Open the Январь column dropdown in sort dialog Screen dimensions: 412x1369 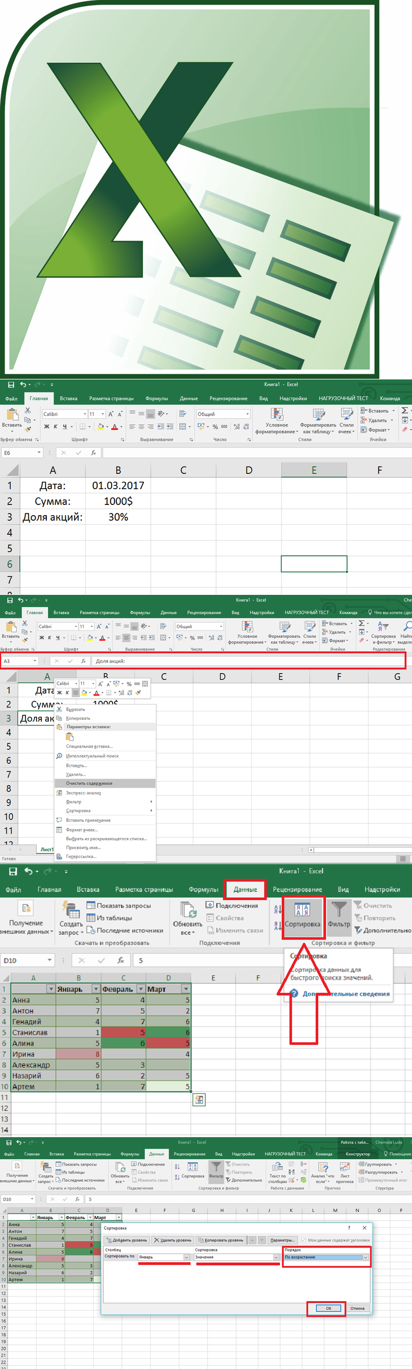point(186,1257)
